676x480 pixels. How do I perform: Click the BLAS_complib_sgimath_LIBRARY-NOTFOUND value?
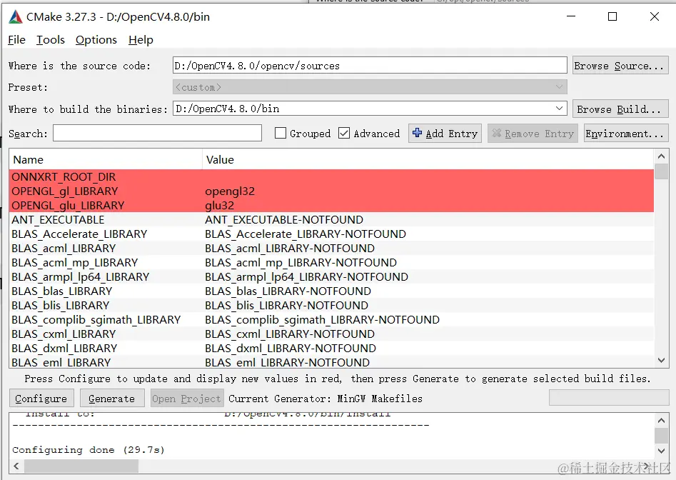322,319
